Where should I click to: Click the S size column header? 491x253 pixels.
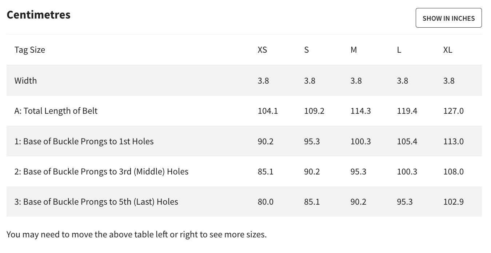306,50
